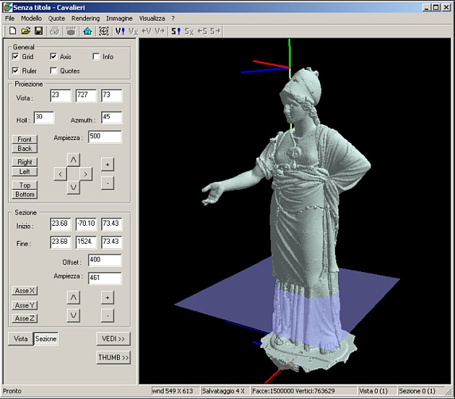Viewport: 455px width, 399px height.
Task: Enable the Info checkbox
Action: [x=96, y=56]
